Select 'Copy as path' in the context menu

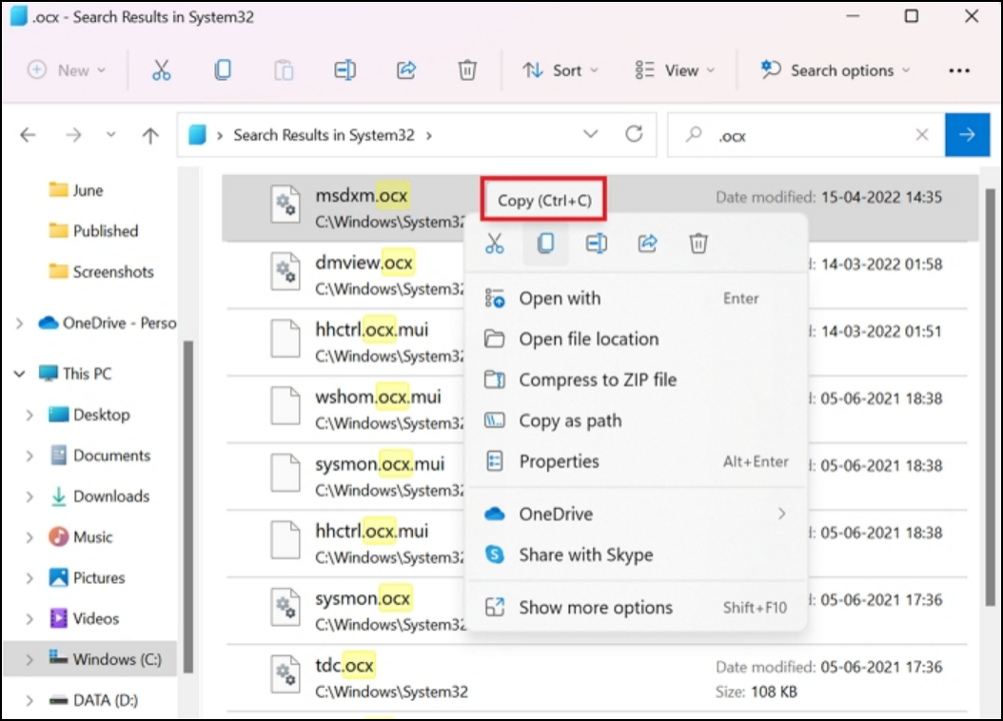click(x=571, y=420)
